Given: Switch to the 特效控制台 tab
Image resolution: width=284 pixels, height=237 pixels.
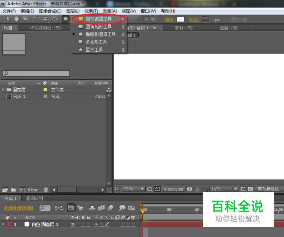Looking at the screenshot, I should pos(46,28).
